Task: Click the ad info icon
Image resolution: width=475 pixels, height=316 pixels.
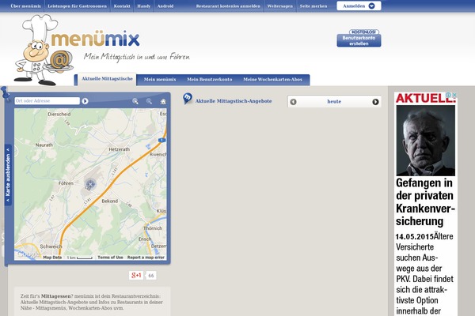Action: pos(449,95)
